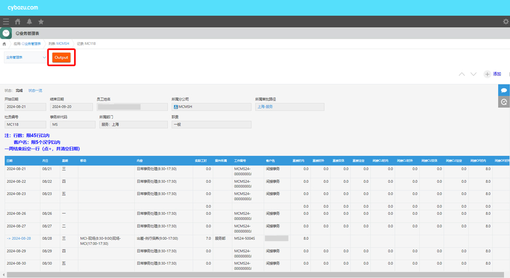510x278 pixels.
Task: Click the 客户名：限5个汉字以内 note
Action: click(37, 142)
